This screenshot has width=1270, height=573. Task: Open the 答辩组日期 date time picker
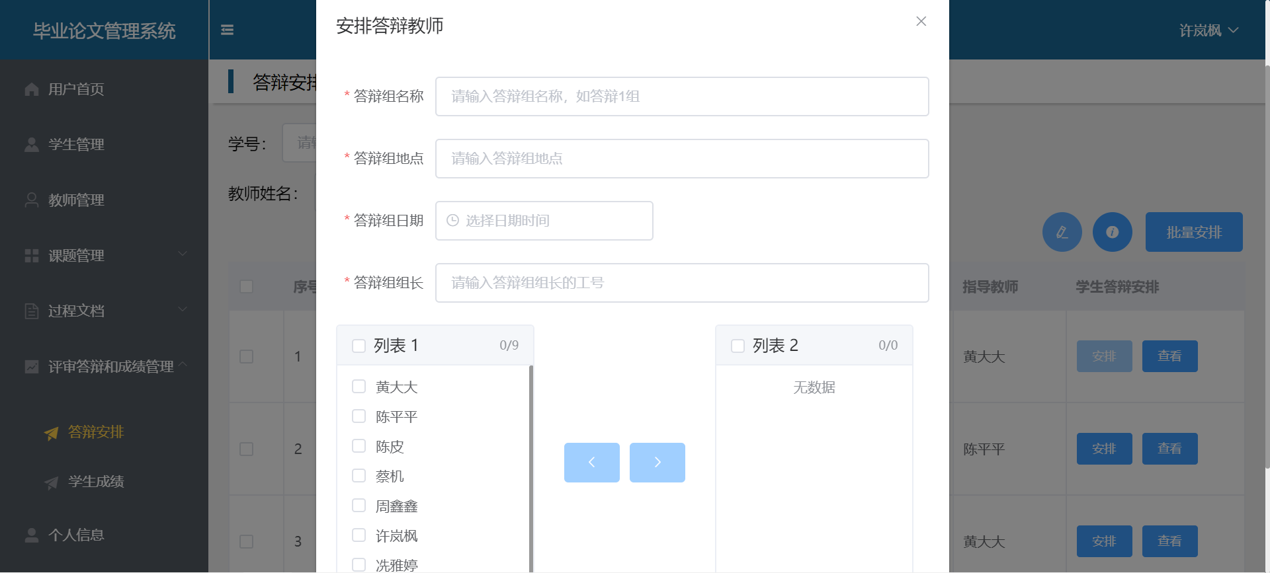click(x=544, y=221)
